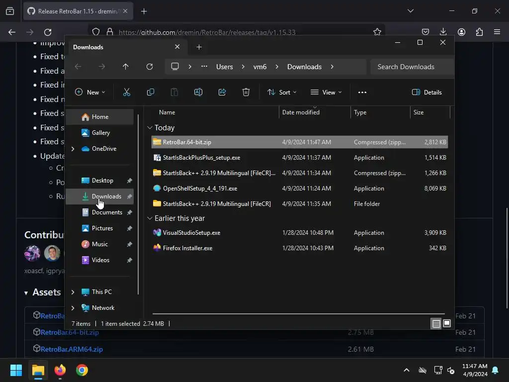Sort by the Type column header
Screen dimensions: 509x382
pos(380,112)
